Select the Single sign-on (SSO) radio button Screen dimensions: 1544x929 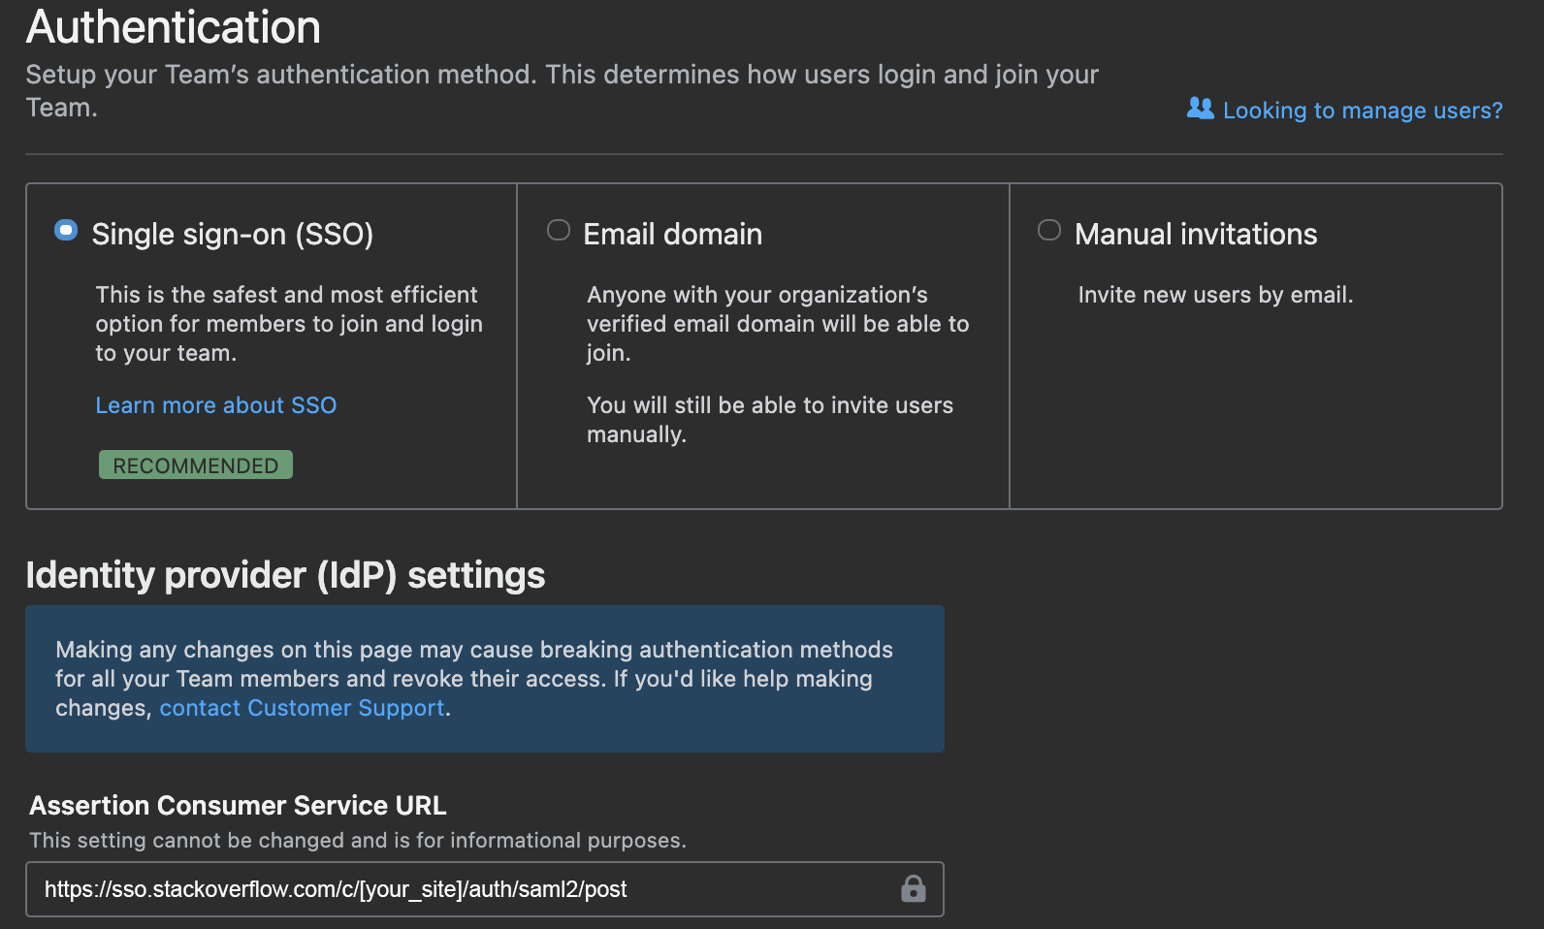pyautogui.click(x=66, y=231)
